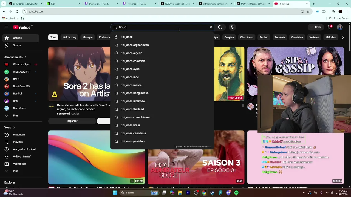351x197 pixels.
Task: Open Historique in sidebar
Action: (21, 135)
